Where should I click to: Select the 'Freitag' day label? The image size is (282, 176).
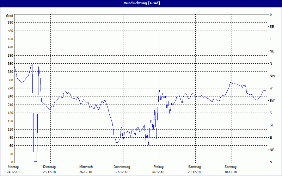click(158, 167)
